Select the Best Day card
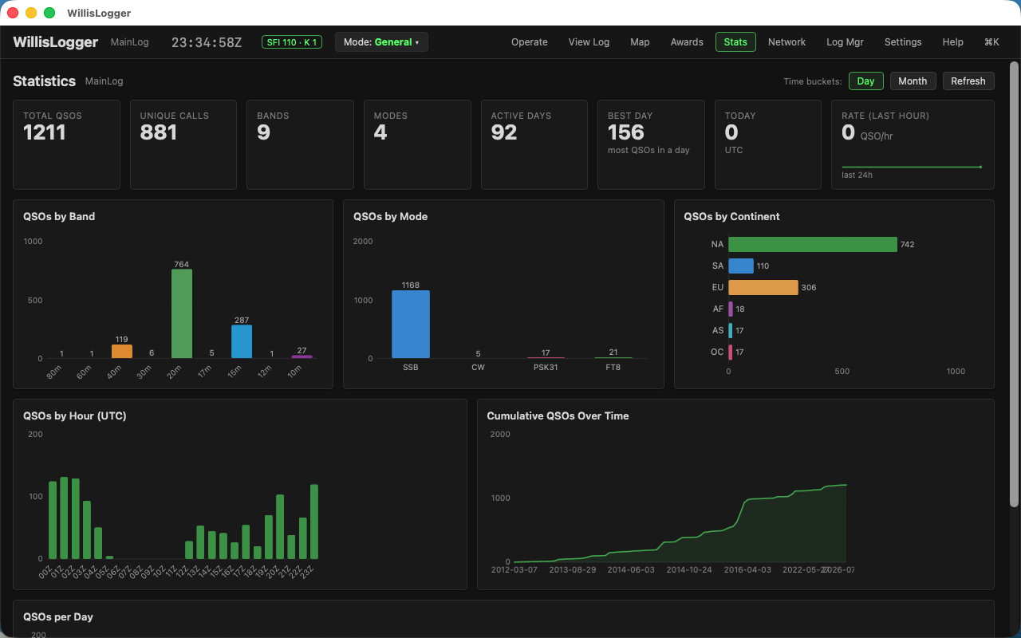The height and width of the screenshot is (638, 1021). [651, 144]
